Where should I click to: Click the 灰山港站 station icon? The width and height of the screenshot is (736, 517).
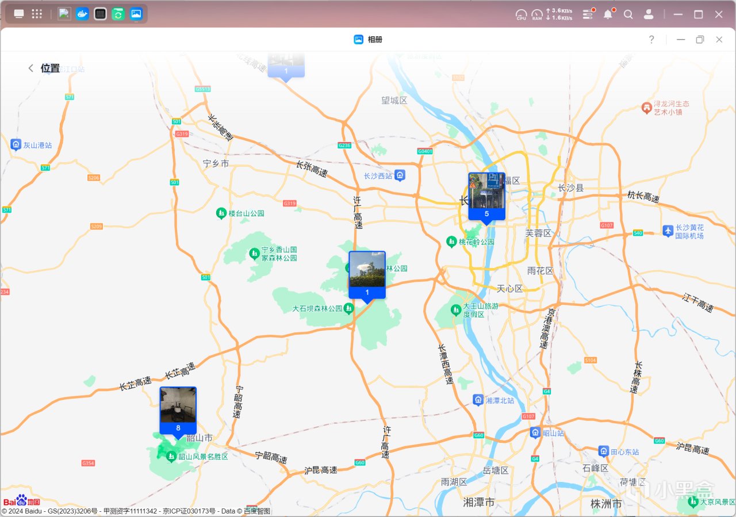[x=16, y=144]
